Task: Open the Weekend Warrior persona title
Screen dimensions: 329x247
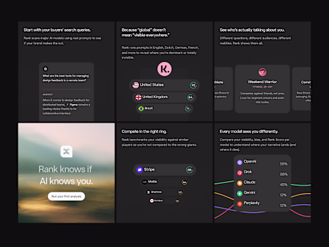Action: pos(263,82)
